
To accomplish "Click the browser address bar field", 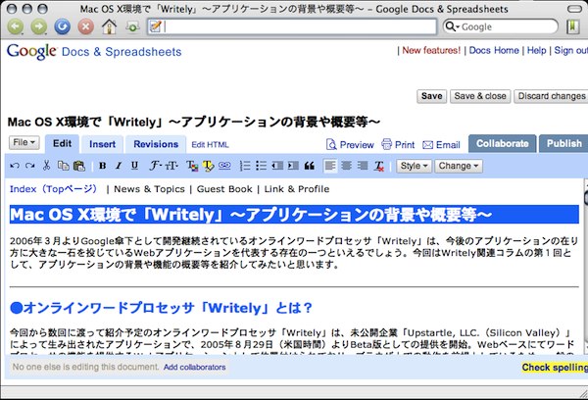I will coord(292,26).
